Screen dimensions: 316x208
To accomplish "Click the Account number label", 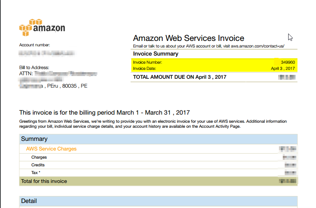I will pyautogui.click(x=35, y=45).
